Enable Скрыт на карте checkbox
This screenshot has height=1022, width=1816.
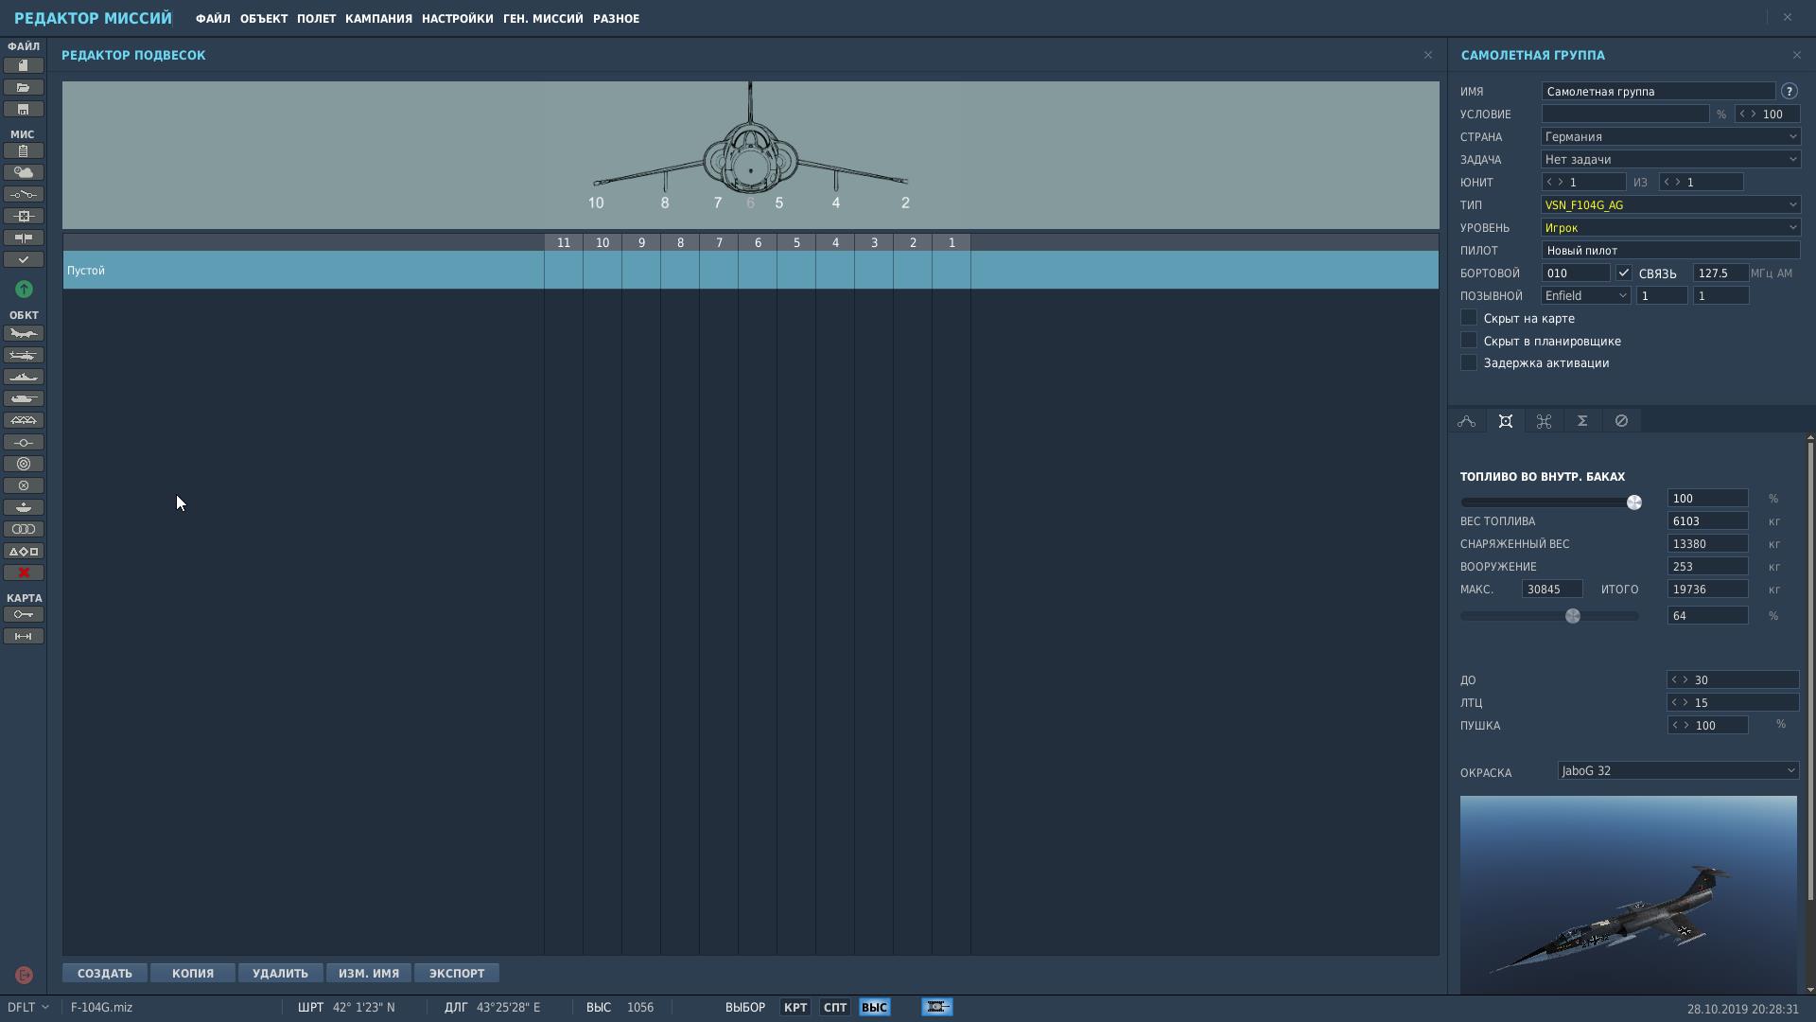1469,318
